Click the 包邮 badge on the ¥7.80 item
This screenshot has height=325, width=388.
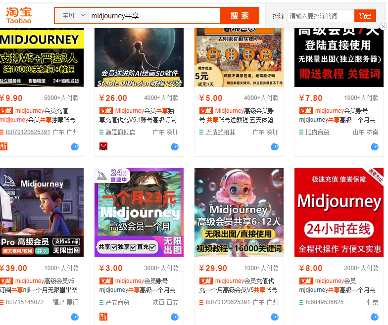[x=306, y=111]
